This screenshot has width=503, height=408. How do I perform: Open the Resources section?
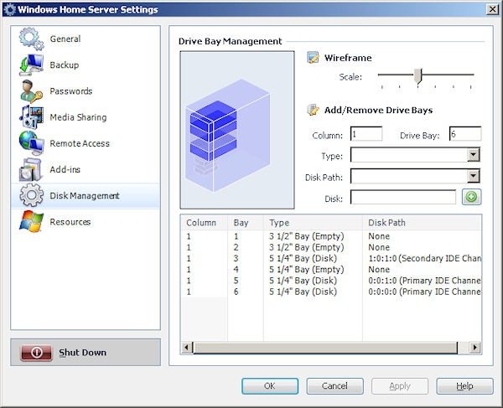[x=86, y=221]
